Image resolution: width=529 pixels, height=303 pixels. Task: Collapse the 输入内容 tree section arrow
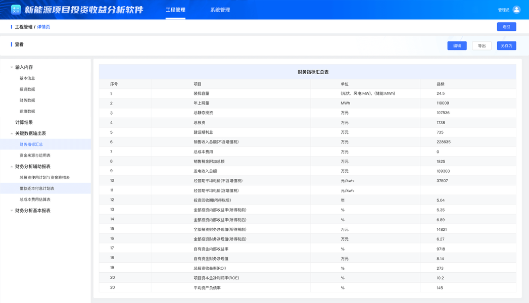(12, 67)
